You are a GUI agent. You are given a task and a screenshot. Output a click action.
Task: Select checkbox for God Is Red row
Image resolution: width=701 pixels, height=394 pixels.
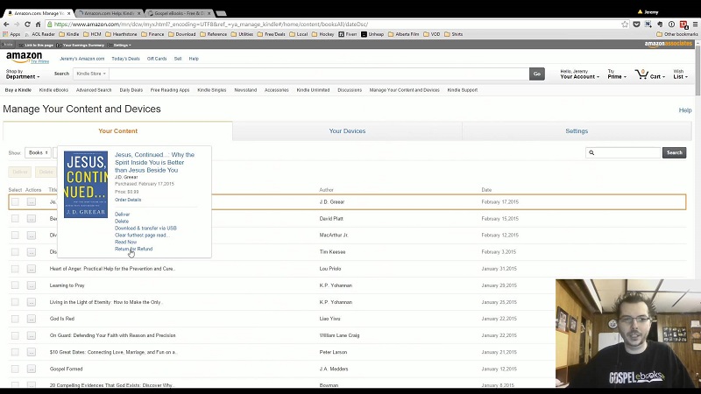(x=15, y=319)
